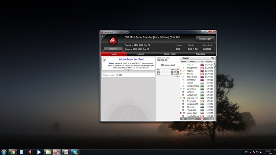The height and width of the screenshot is (155, 276).
Task: Open the File Explorer folder in the taskbar
Action: 48,152
